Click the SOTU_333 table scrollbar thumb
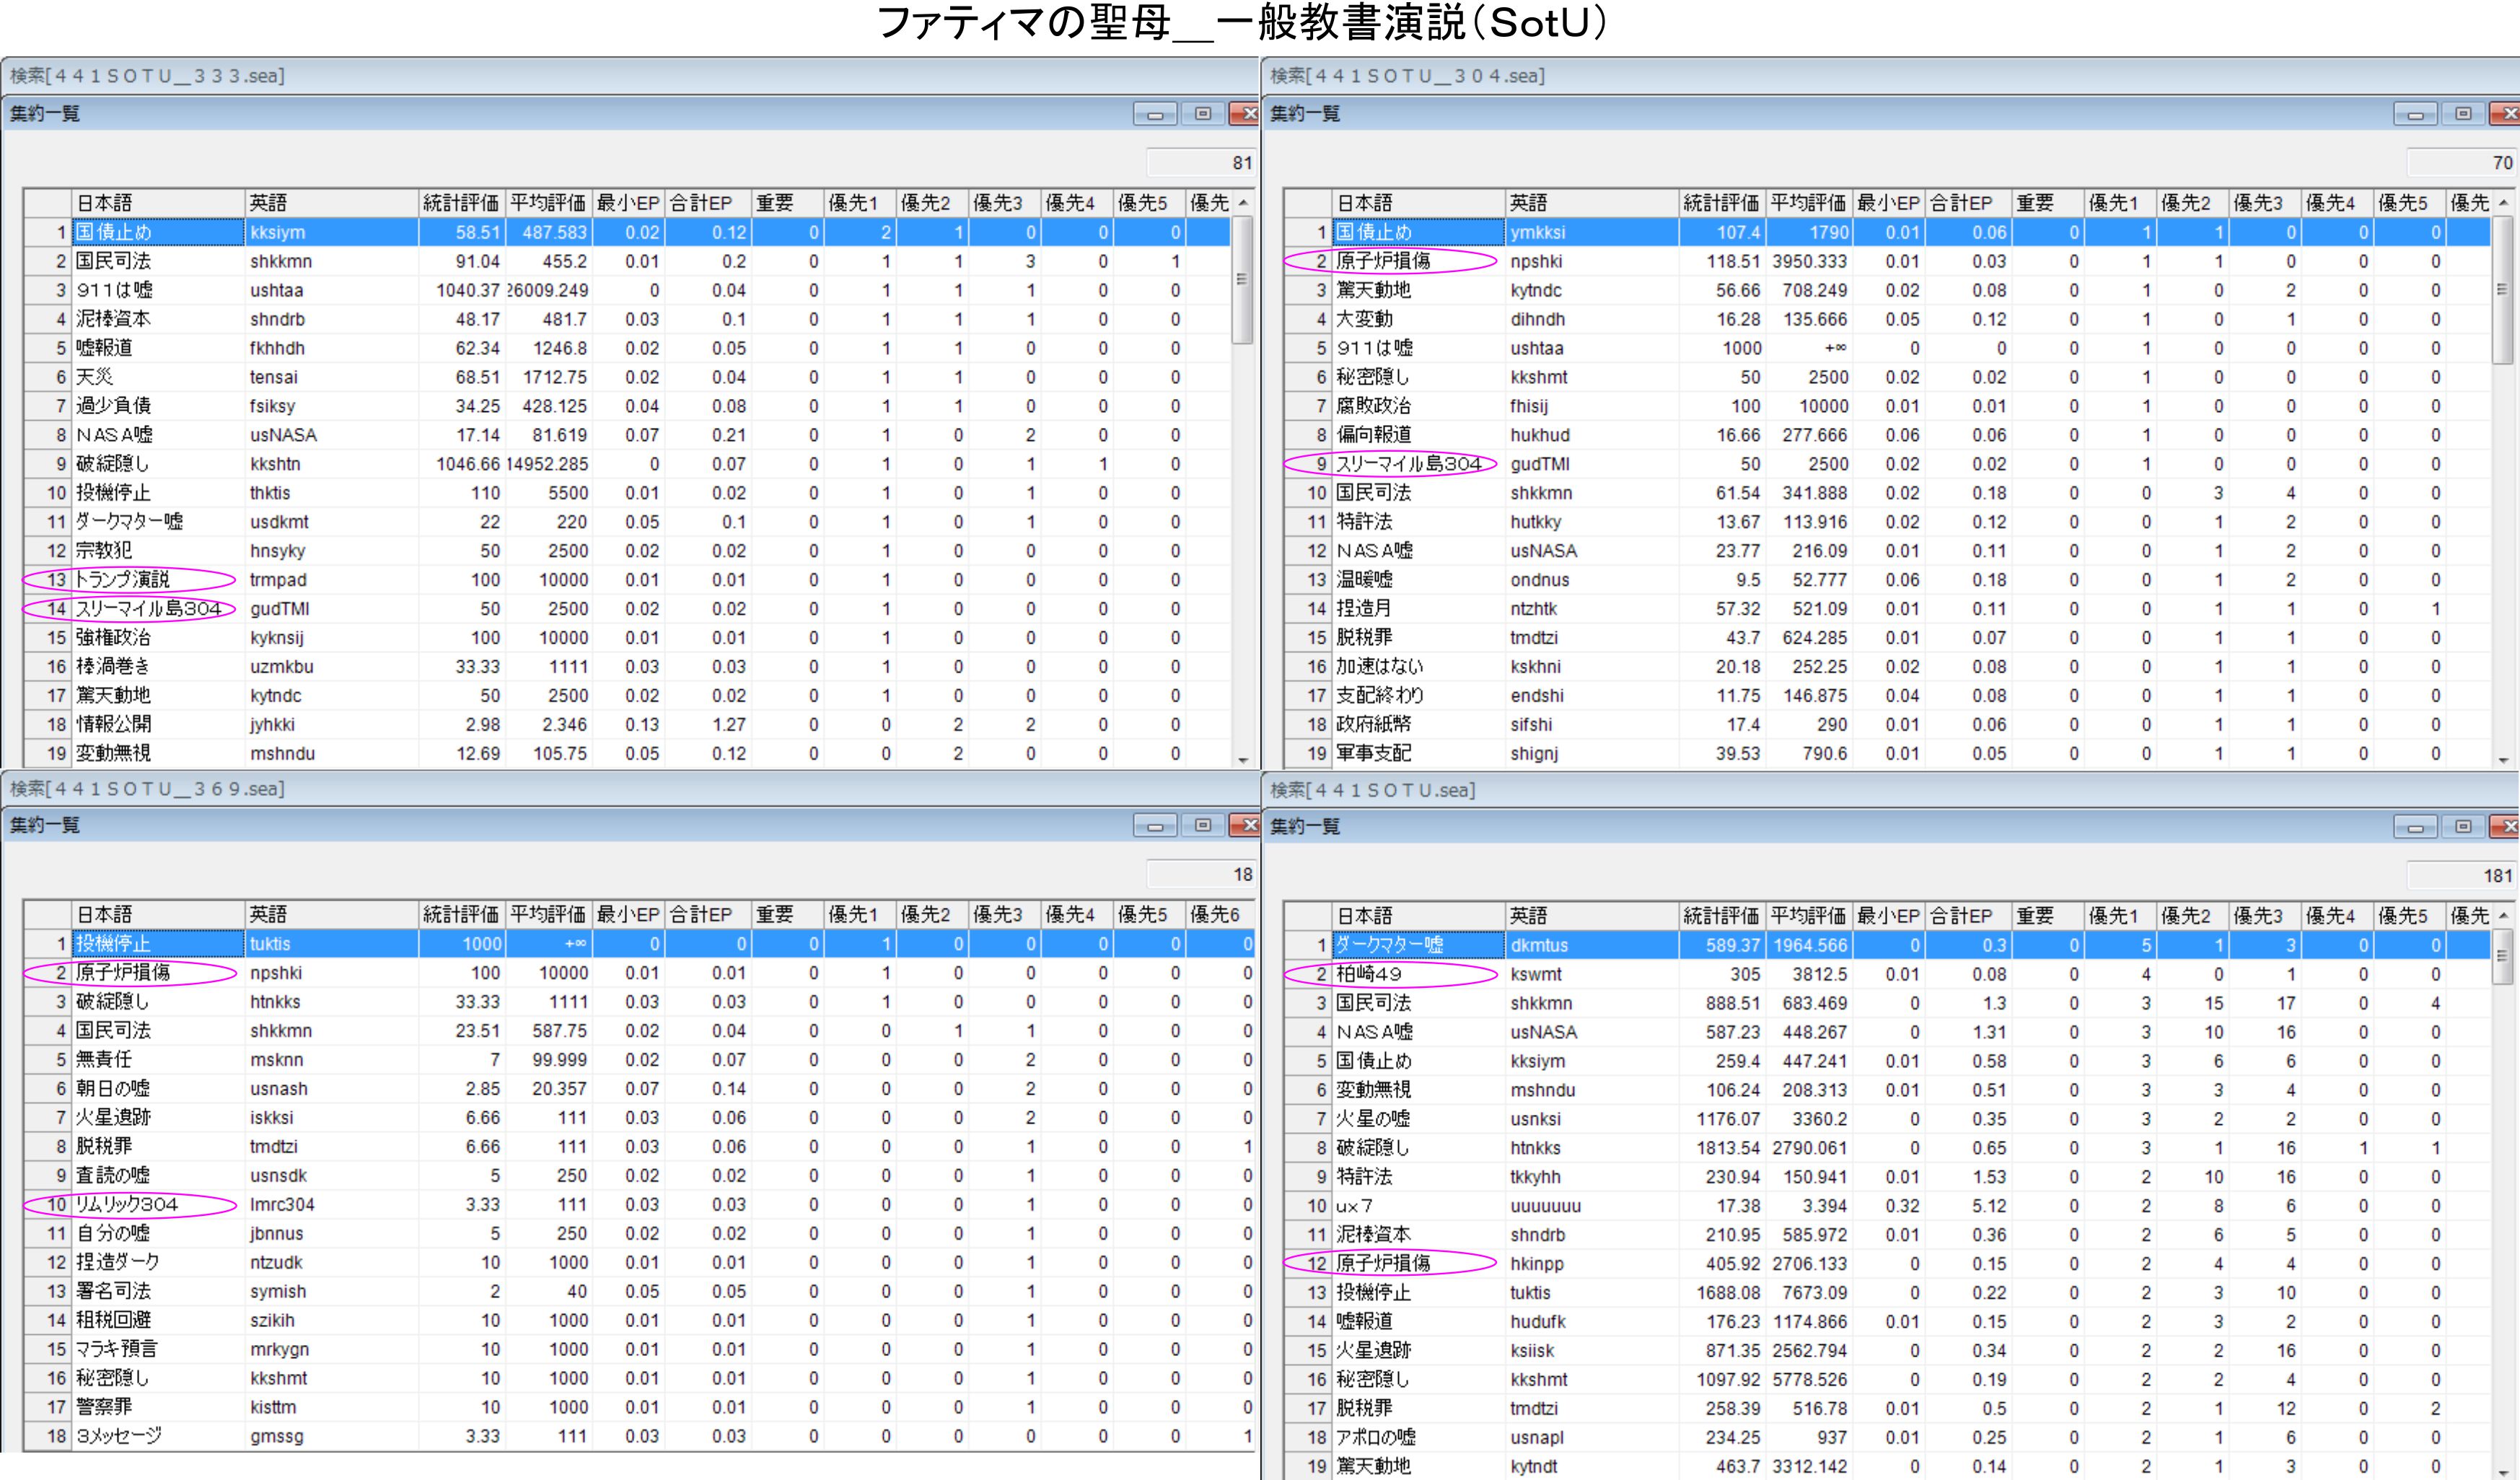Viewport: 2520px width, 1480px height. [1243, 280]
